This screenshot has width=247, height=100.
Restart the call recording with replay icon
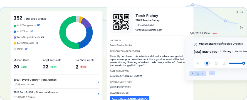[x=216, y=63]
